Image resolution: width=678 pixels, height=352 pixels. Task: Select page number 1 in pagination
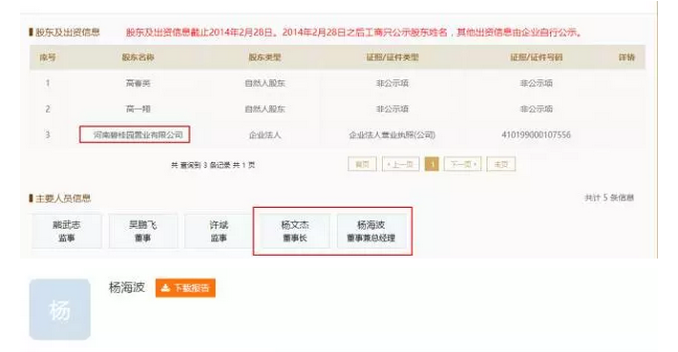432,164
